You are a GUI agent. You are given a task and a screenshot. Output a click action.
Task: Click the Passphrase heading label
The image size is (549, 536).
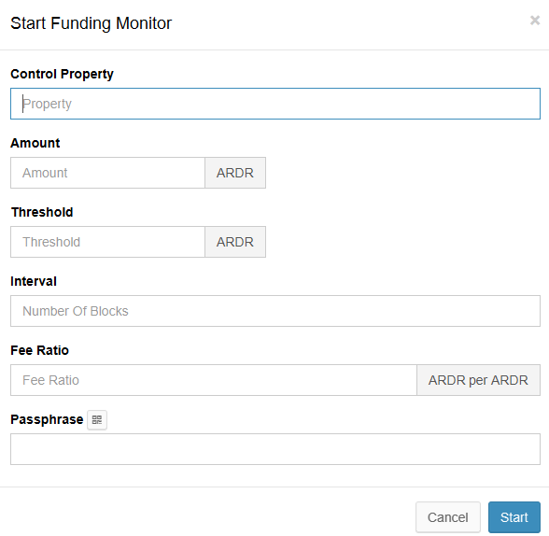[47, 419]
